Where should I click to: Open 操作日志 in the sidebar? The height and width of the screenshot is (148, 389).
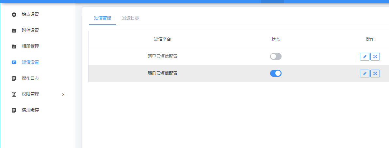pyautogui.click(x=30, y=78)
